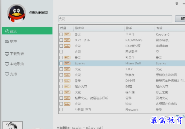Select 魅音火花,就是这么好听 song
Screen dimensions: 185x129
[92, 98]
